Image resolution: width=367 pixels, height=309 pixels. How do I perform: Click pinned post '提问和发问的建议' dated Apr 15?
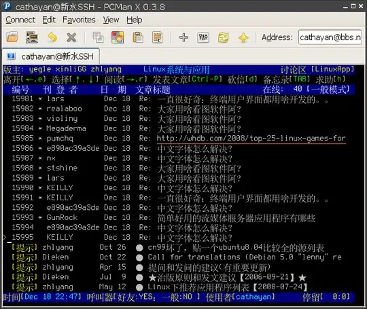click(x=179, y=267)
